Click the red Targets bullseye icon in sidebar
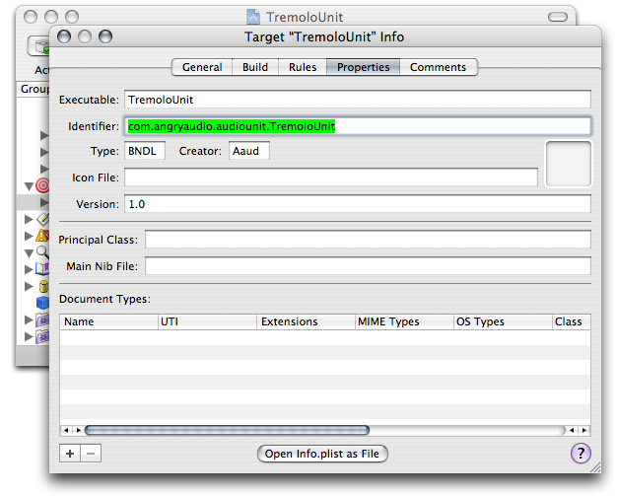Viewport: 617px width, 496px height. tap(42, 185)
